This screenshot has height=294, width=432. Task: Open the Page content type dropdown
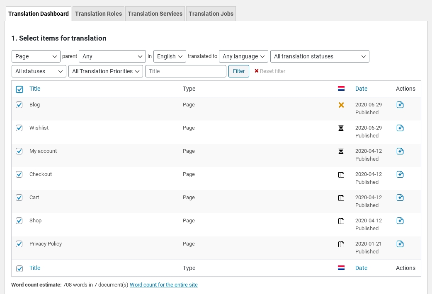pos(36,56)
